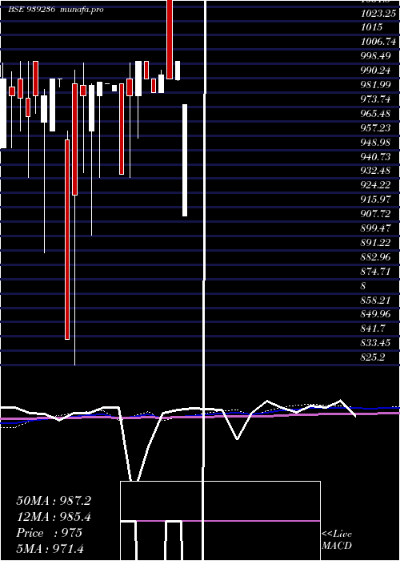Click the 924.22 price axis label
Image resolution: width=400 pixels, height=561 pixels.
375,185
